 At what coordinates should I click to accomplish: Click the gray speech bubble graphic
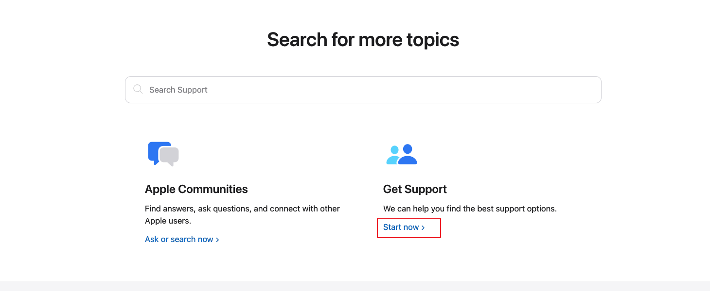170,156
